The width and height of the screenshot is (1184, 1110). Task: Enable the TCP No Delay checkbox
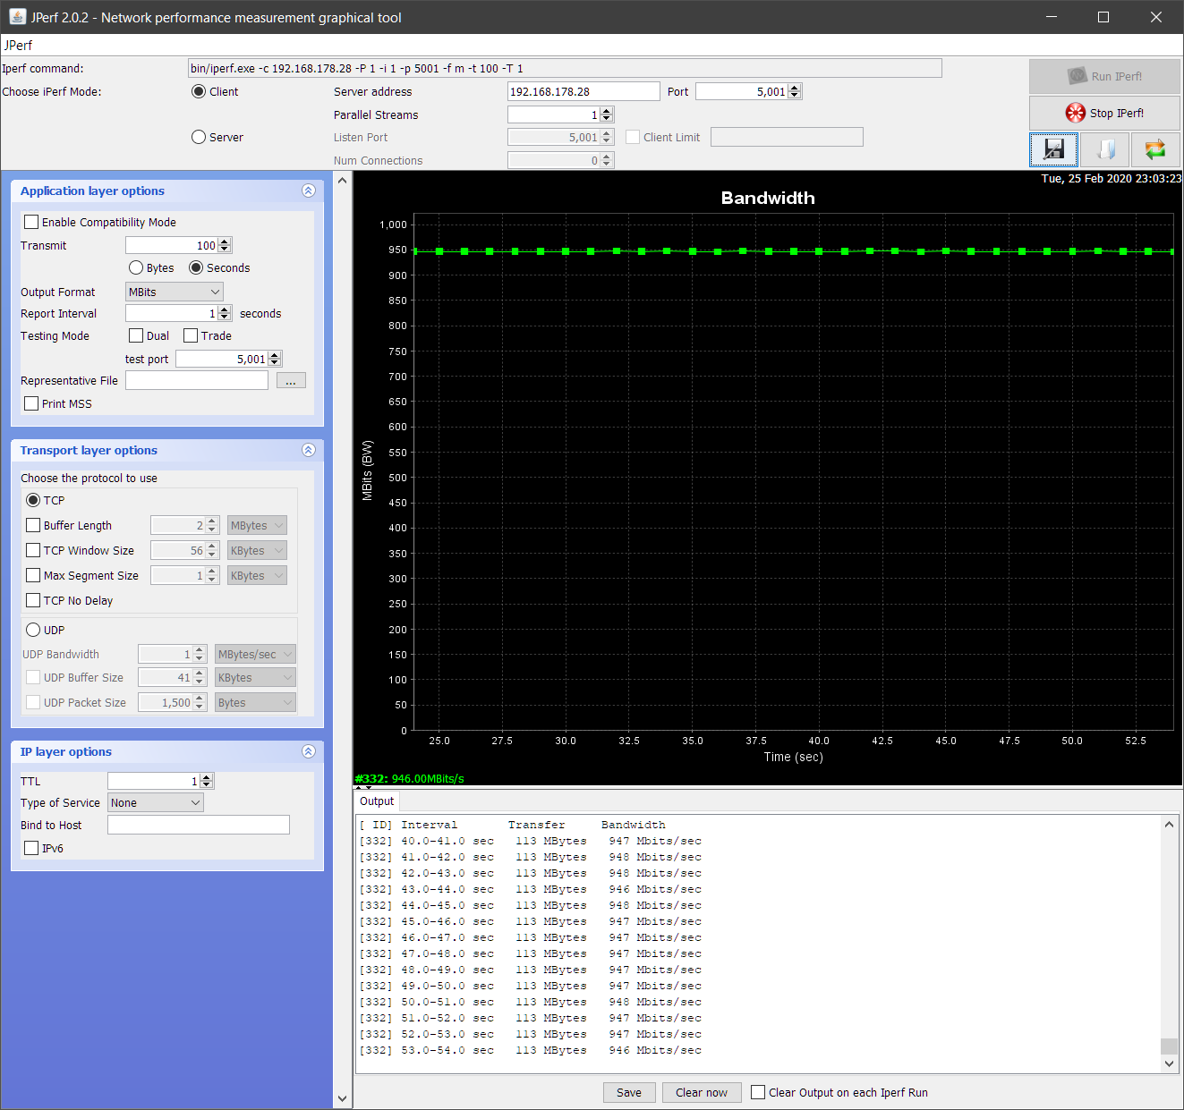[33, 600]
